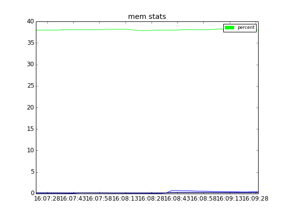Select the 16:08:43 time axis label
The height and width of the screenshot is (215, 287).
point(177,199)
